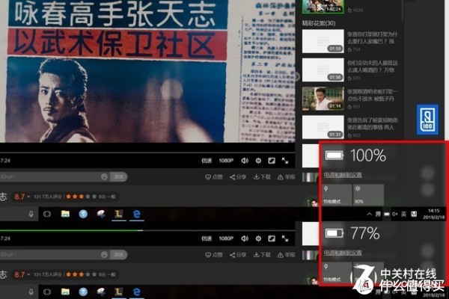Screen dimensions: 449x299
Task: Click the M input method tray icon
Action: pos(414,214)
